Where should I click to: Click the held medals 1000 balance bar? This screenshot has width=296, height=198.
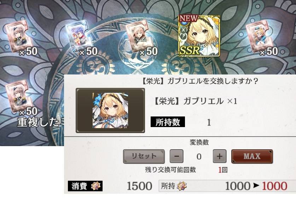tap(227, 186)
